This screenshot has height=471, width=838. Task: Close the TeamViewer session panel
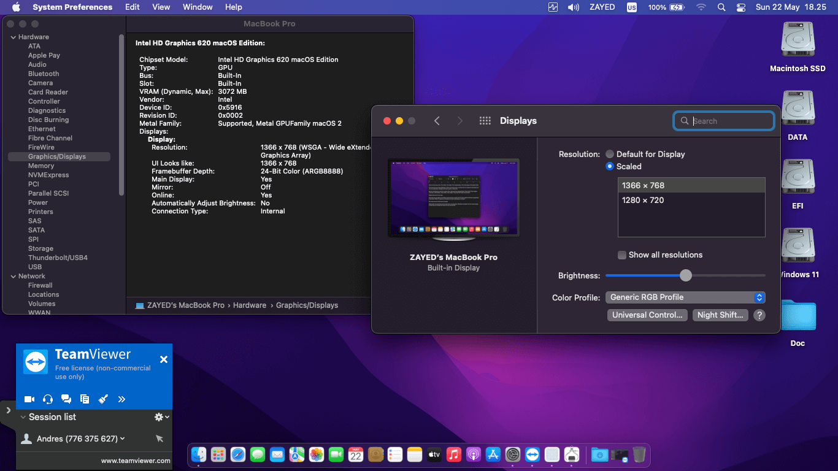[164, 359]
